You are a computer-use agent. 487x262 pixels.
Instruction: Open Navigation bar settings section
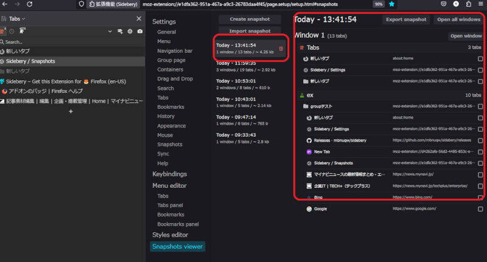(175, 51)
